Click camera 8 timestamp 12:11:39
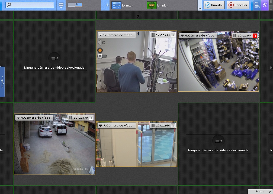Screen dimensions: 273x194 [x=81, y=118]
